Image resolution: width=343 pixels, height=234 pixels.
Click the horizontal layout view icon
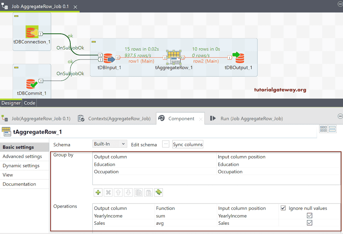click(332, 128)
